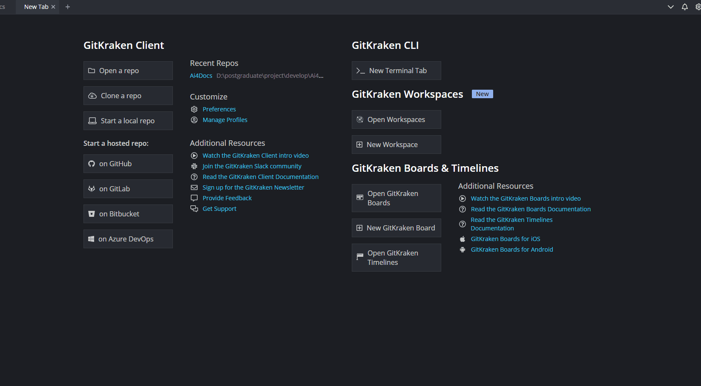The image size is (701, 386).
Task: Click the Bitbucket bucket icon
Action: (x=92, y=214)
